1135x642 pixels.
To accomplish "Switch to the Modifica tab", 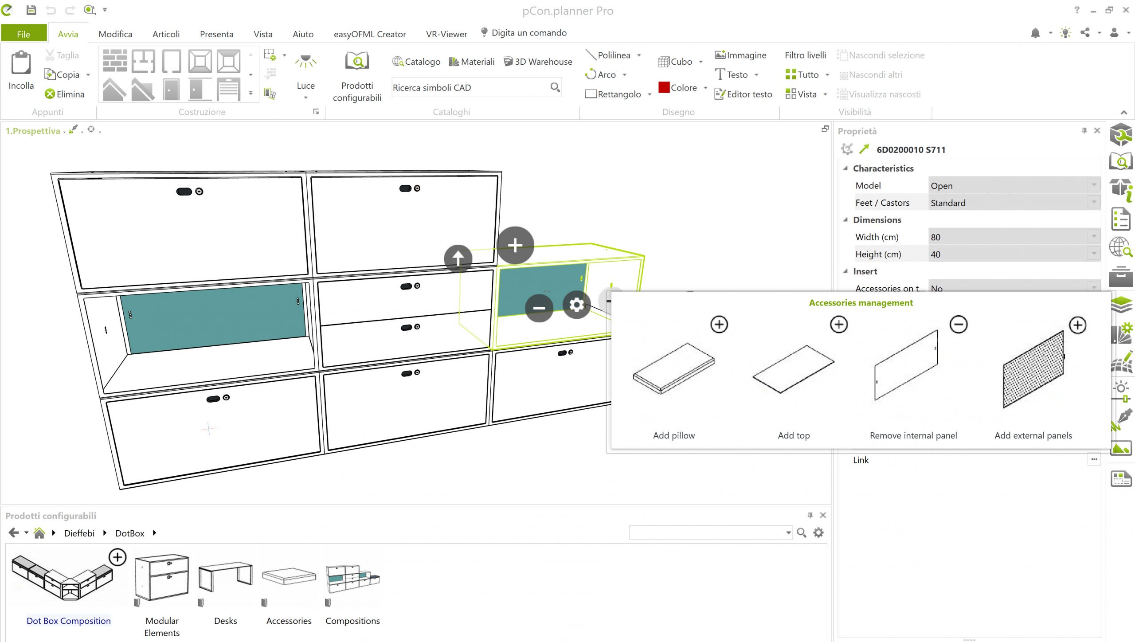I will coord(115,34).
